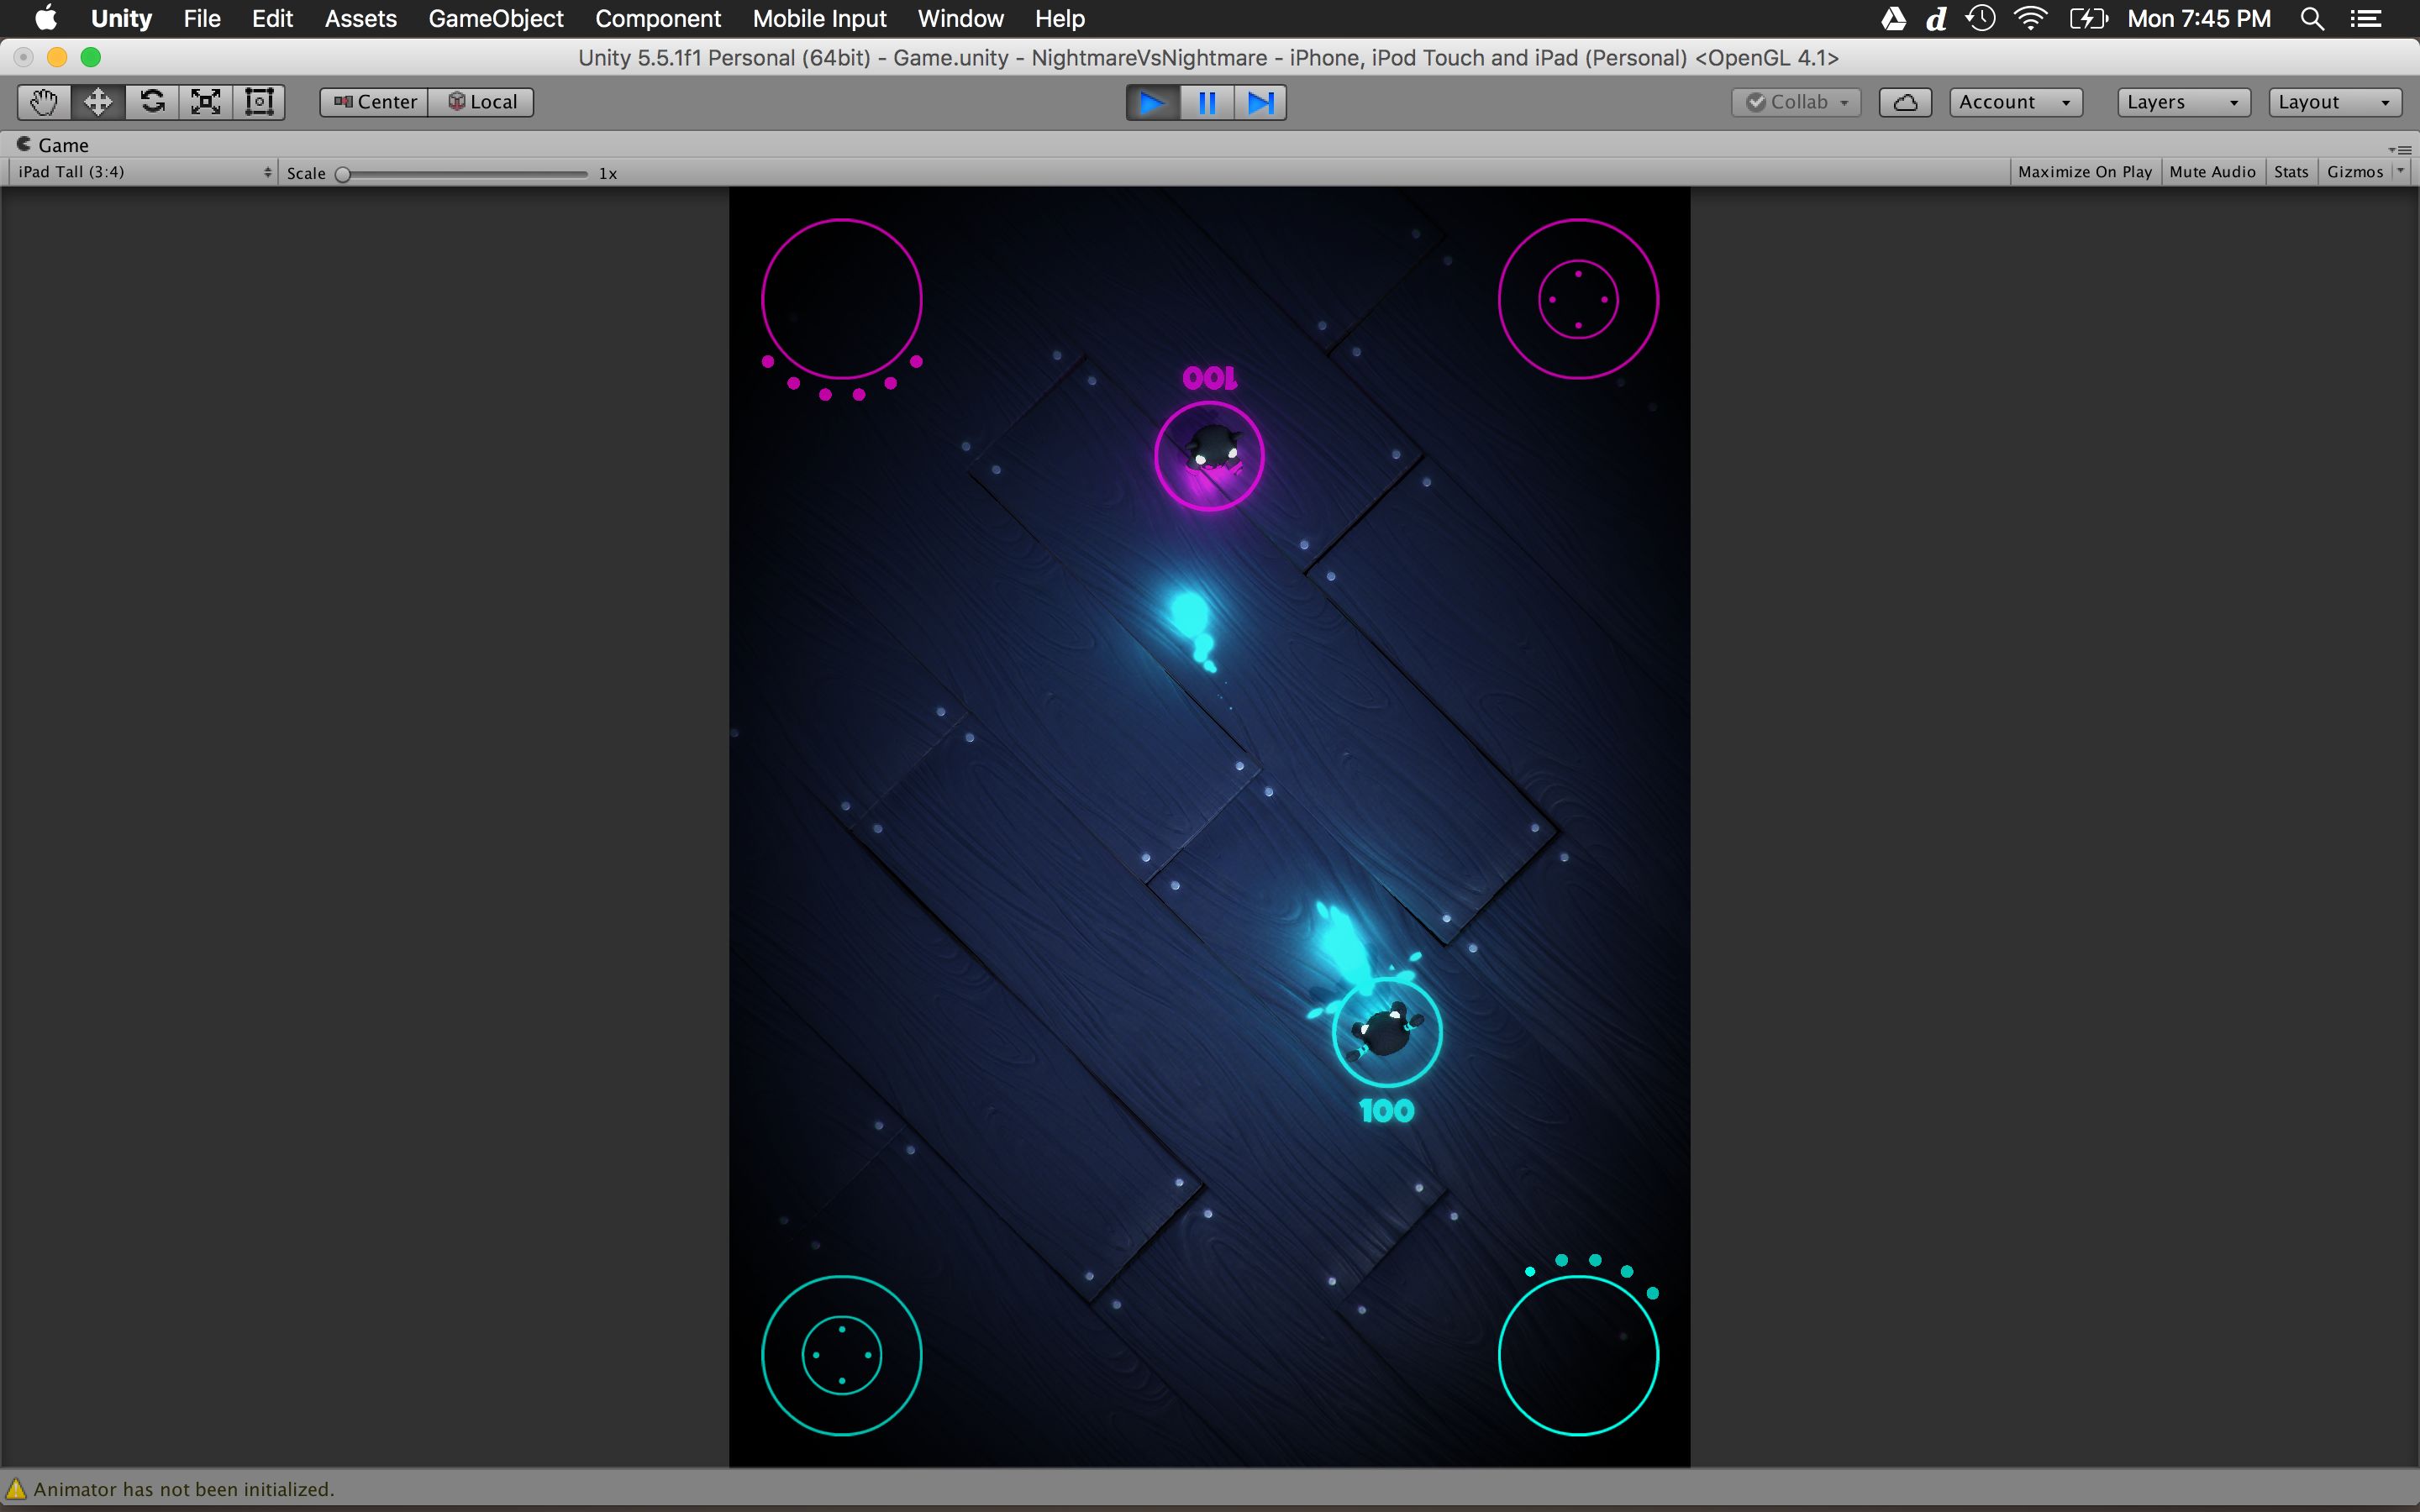This screenshot has height=1512, width=2420.
Task: Expand the Layout dropdown
Action: (x=2334, y=102)
